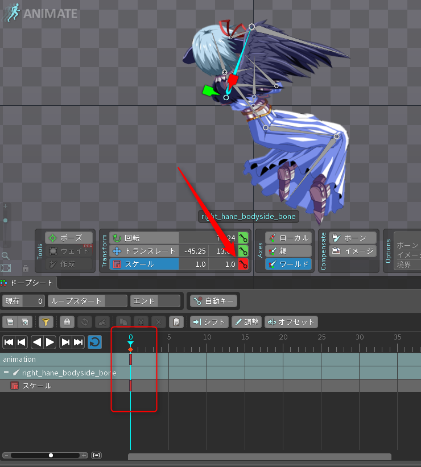Switch axes to ローカル (Local)
The height and width of the screenshot is (467, 421).
pyautogui.click(x=288, y=238)
